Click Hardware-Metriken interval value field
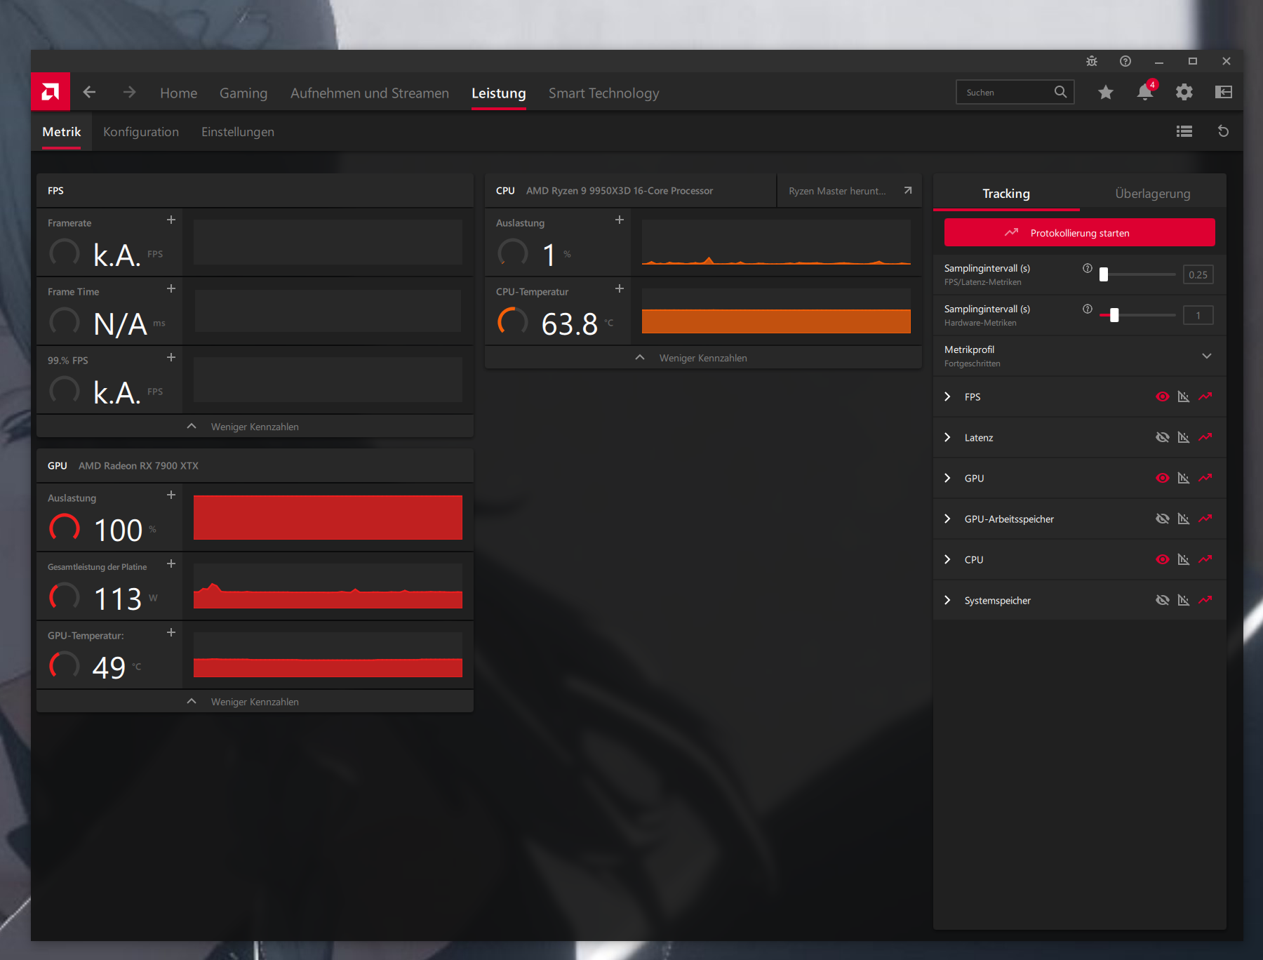The width and height of the screenshot is (1263, 960). click(1198, 315)
